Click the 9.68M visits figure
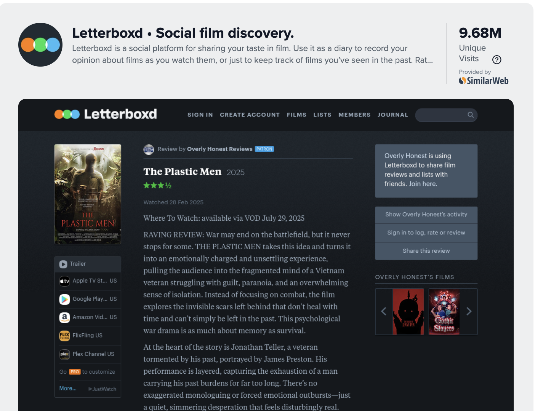The image size is (535, 411). pyautogui.click(x=480, y=33)
